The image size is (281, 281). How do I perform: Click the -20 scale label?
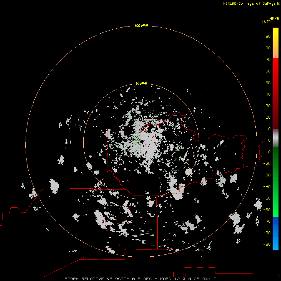point(267,163)
